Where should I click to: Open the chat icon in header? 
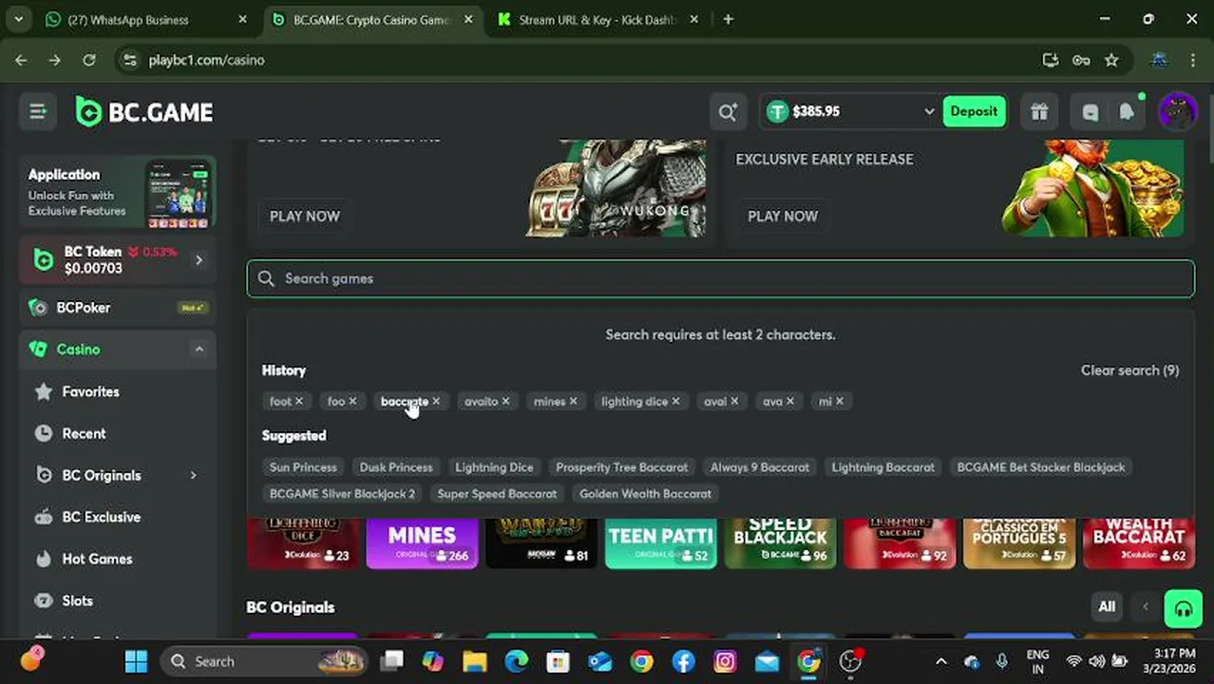click(1090, 112)
